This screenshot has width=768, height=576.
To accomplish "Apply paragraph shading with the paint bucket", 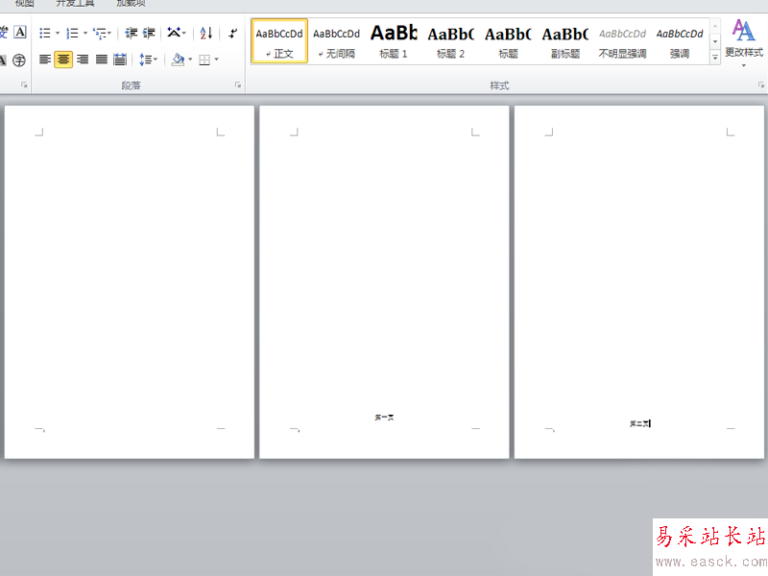I will (x=179, y=60).
